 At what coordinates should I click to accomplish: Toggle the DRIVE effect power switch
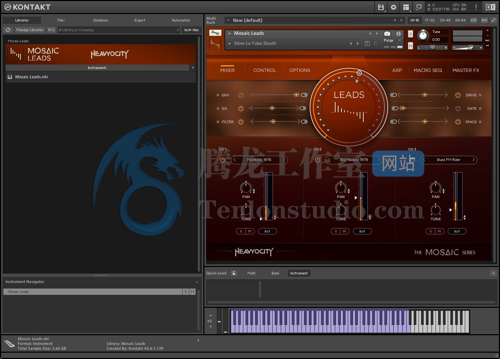click(x=458, y=95)
